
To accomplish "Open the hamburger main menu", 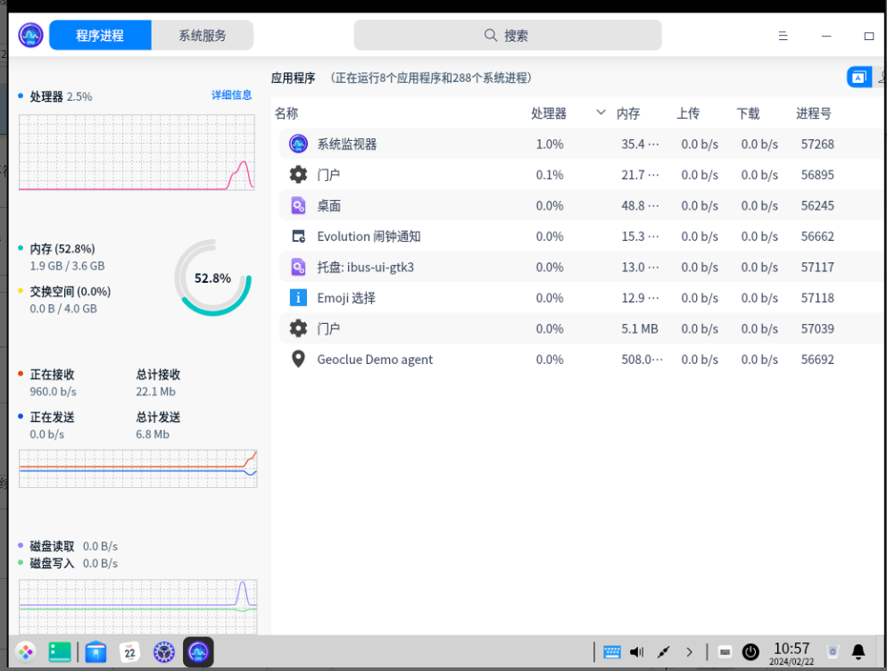I will (x=783, y=36).
